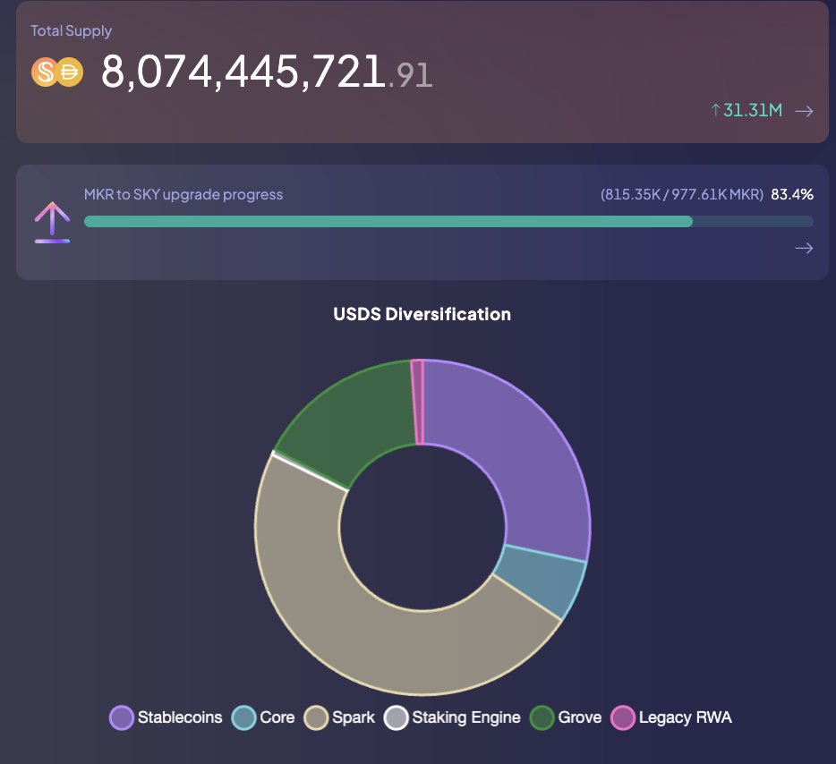Click the 8,074,445,721 total supply value
836x764 pixels.
click(x=243, y=72)
